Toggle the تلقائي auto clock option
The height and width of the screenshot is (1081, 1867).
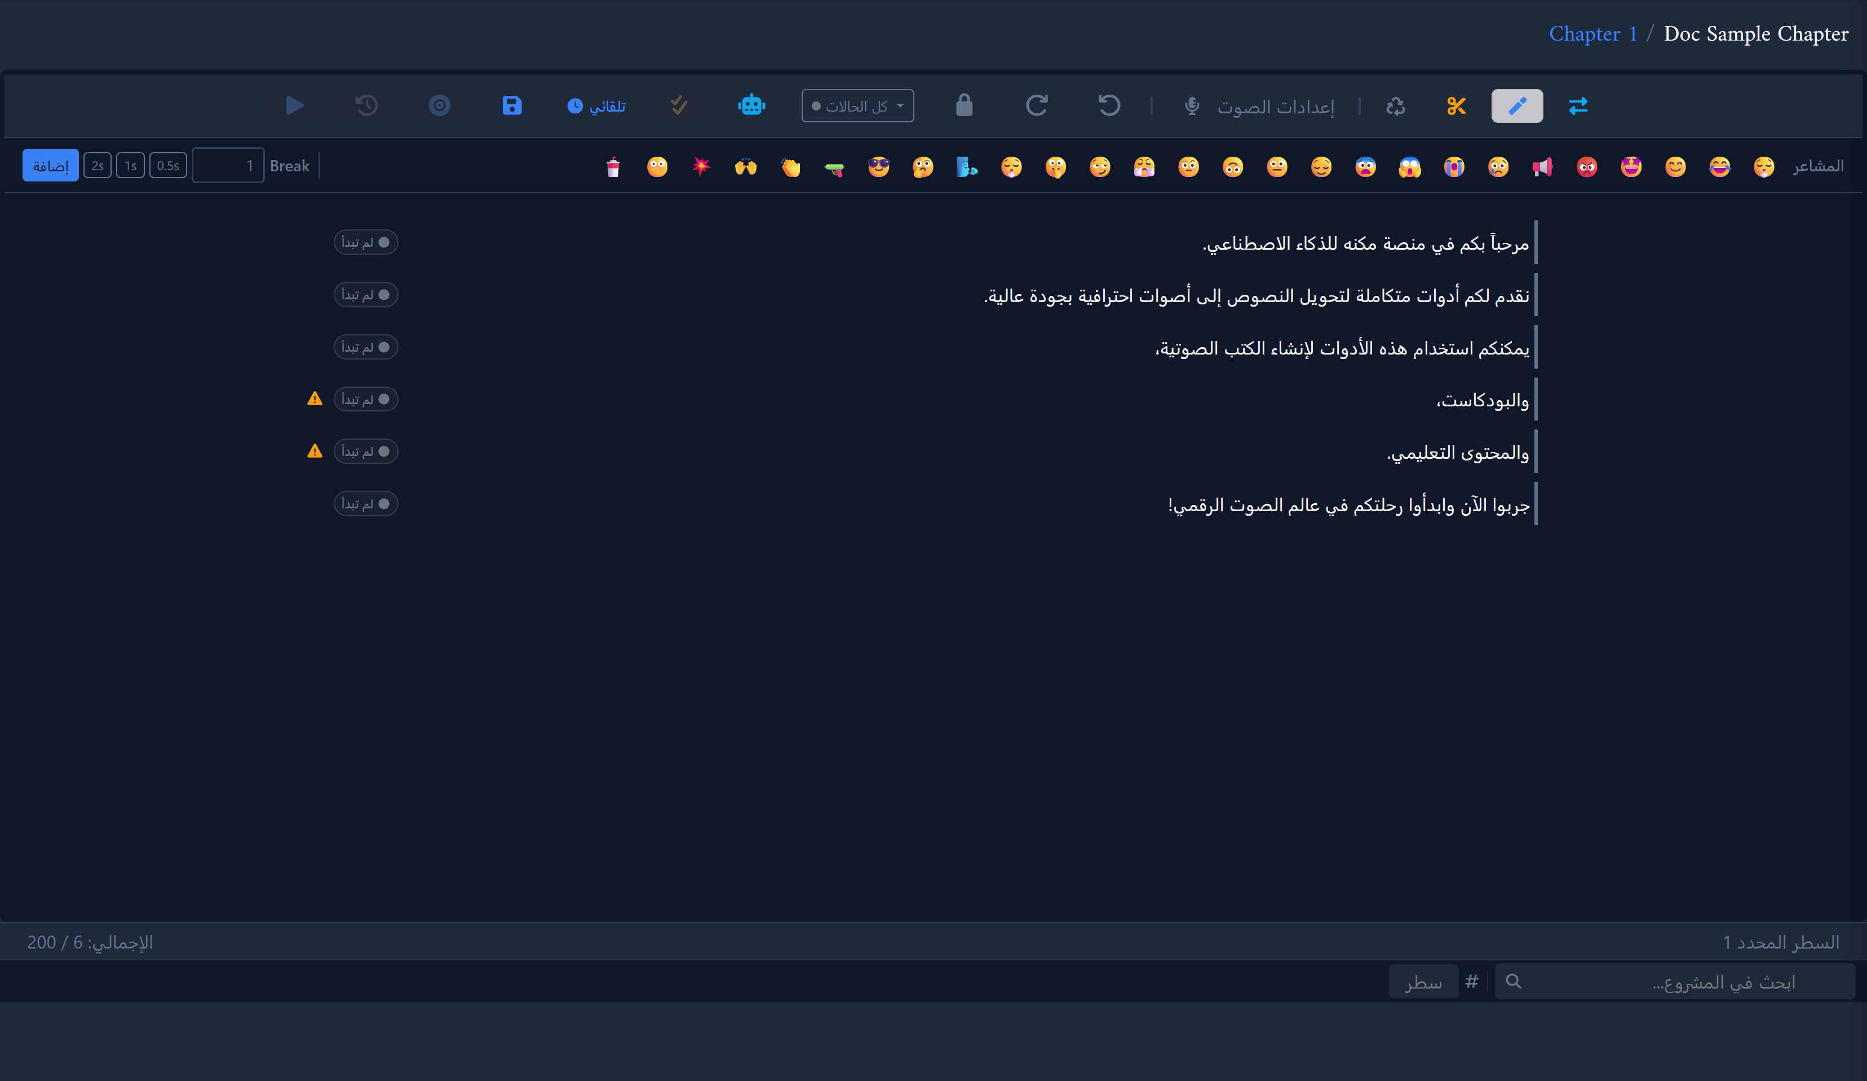pos(596,106)
